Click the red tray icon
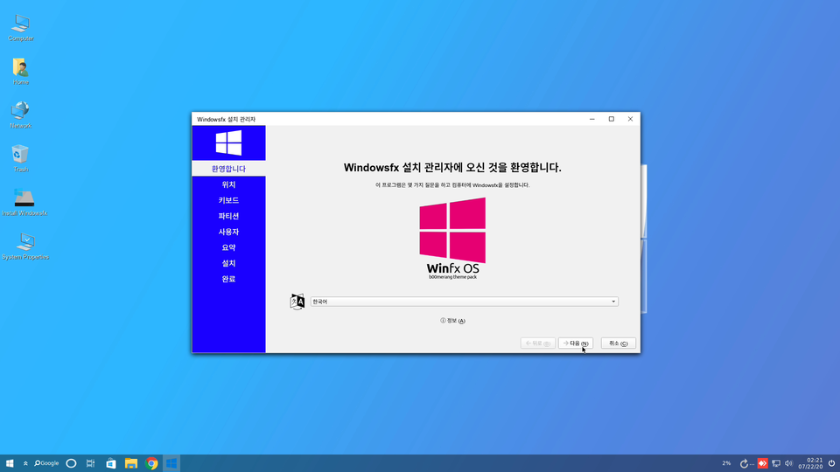This screenshot has width=840, height=472. [x=762, y=463]
